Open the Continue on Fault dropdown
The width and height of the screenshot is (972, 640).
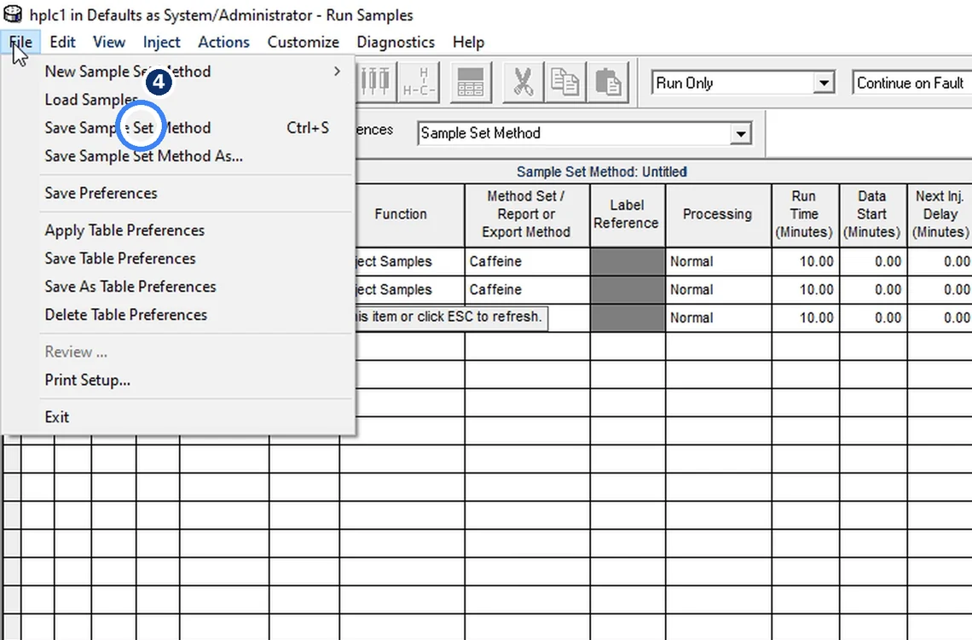pos(911,83)
